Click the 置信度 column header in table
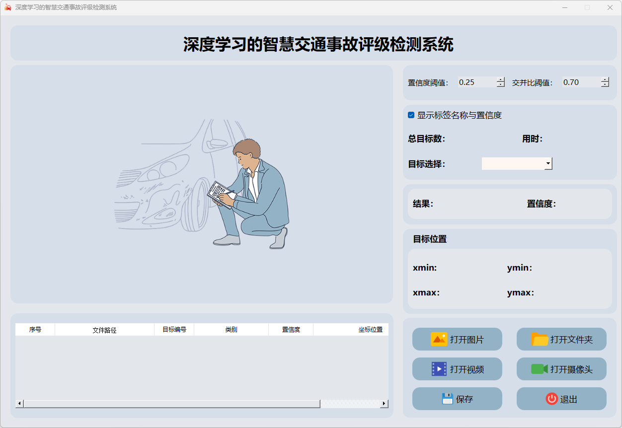This screenshot has height=428, width=622. [x=291, y=330]
